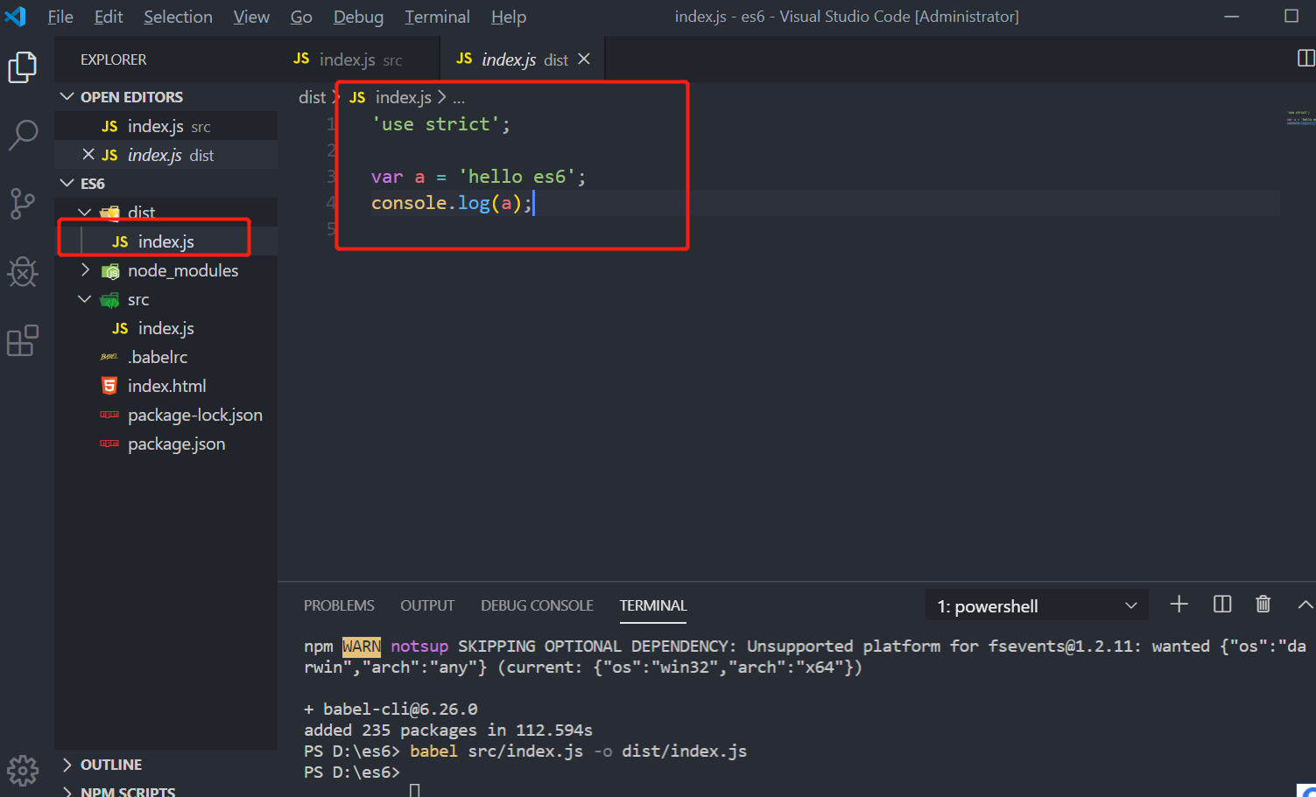This screenshot has height=797, width=1316.
Task: Close the dist index.js editor tab
Action: coord(584,59)
